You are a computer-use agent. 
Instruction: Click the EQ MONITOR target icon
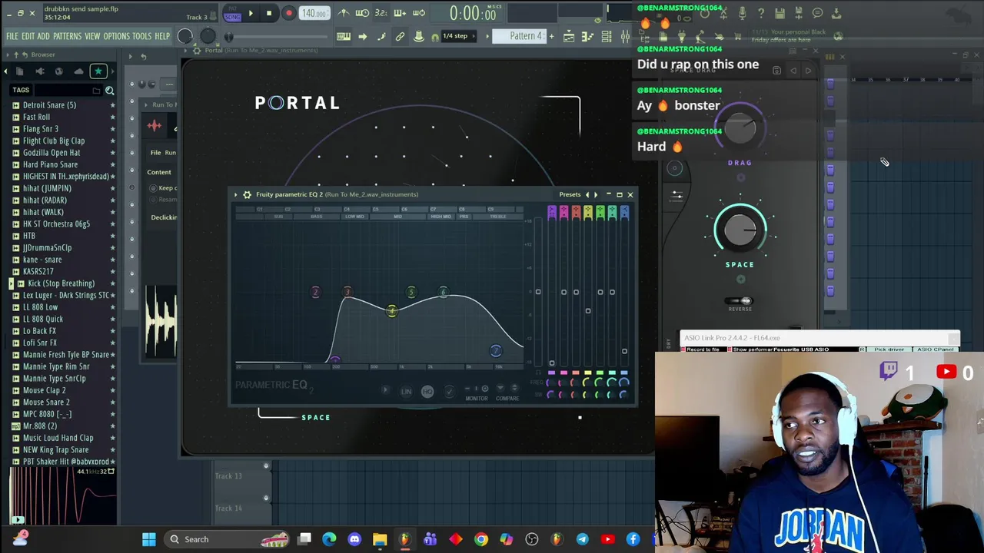point(484,389)
